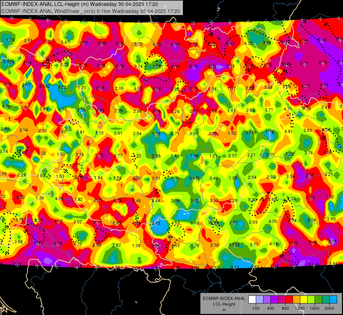The width and height of the screenshot is (343, 315).
Task: Click the grid value 1.00
Action: pyautogui.click(x=194, y=134)
